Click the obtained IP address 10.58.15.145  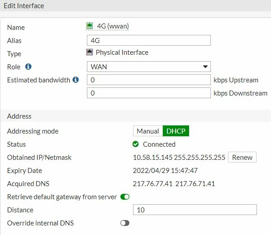[152, 158]
